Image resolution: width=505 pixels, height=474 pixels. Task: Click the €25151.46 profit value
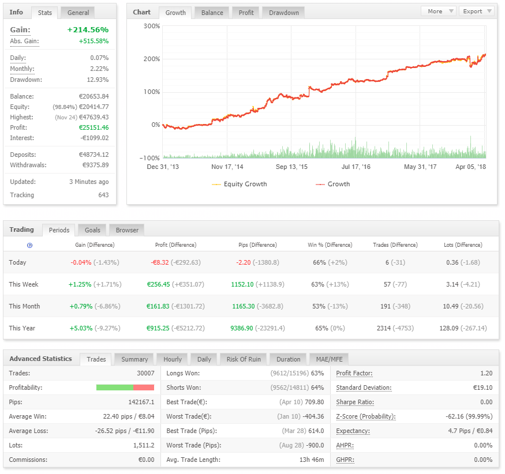point(94,127)
